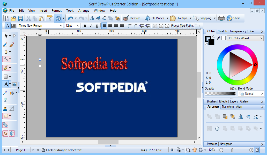The image size is (267, 155).
Task: Click the Opacity slider
Action: click(220, 93)
